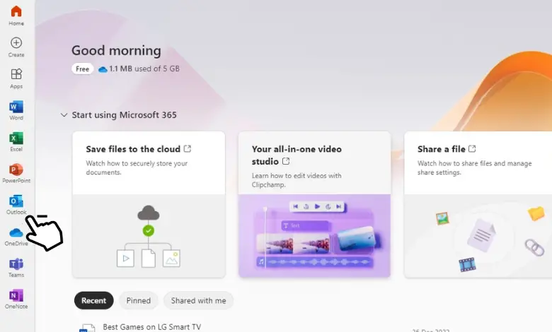Image resolution: width=552 pixels, height=332 pixels.
Task: Launch Excel from the sidebar
Action: coord(16,141)
